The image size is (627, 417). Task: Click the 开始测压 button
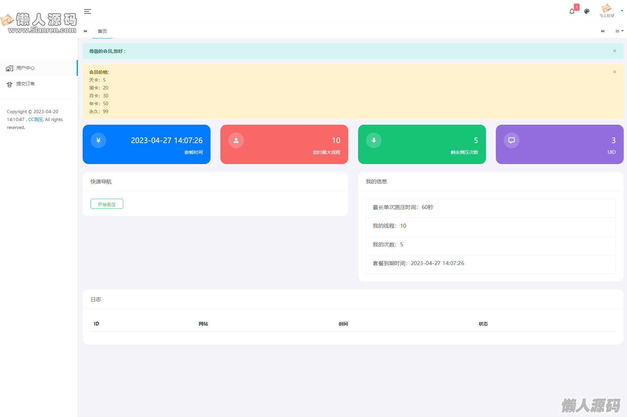[x=107, y=204]
